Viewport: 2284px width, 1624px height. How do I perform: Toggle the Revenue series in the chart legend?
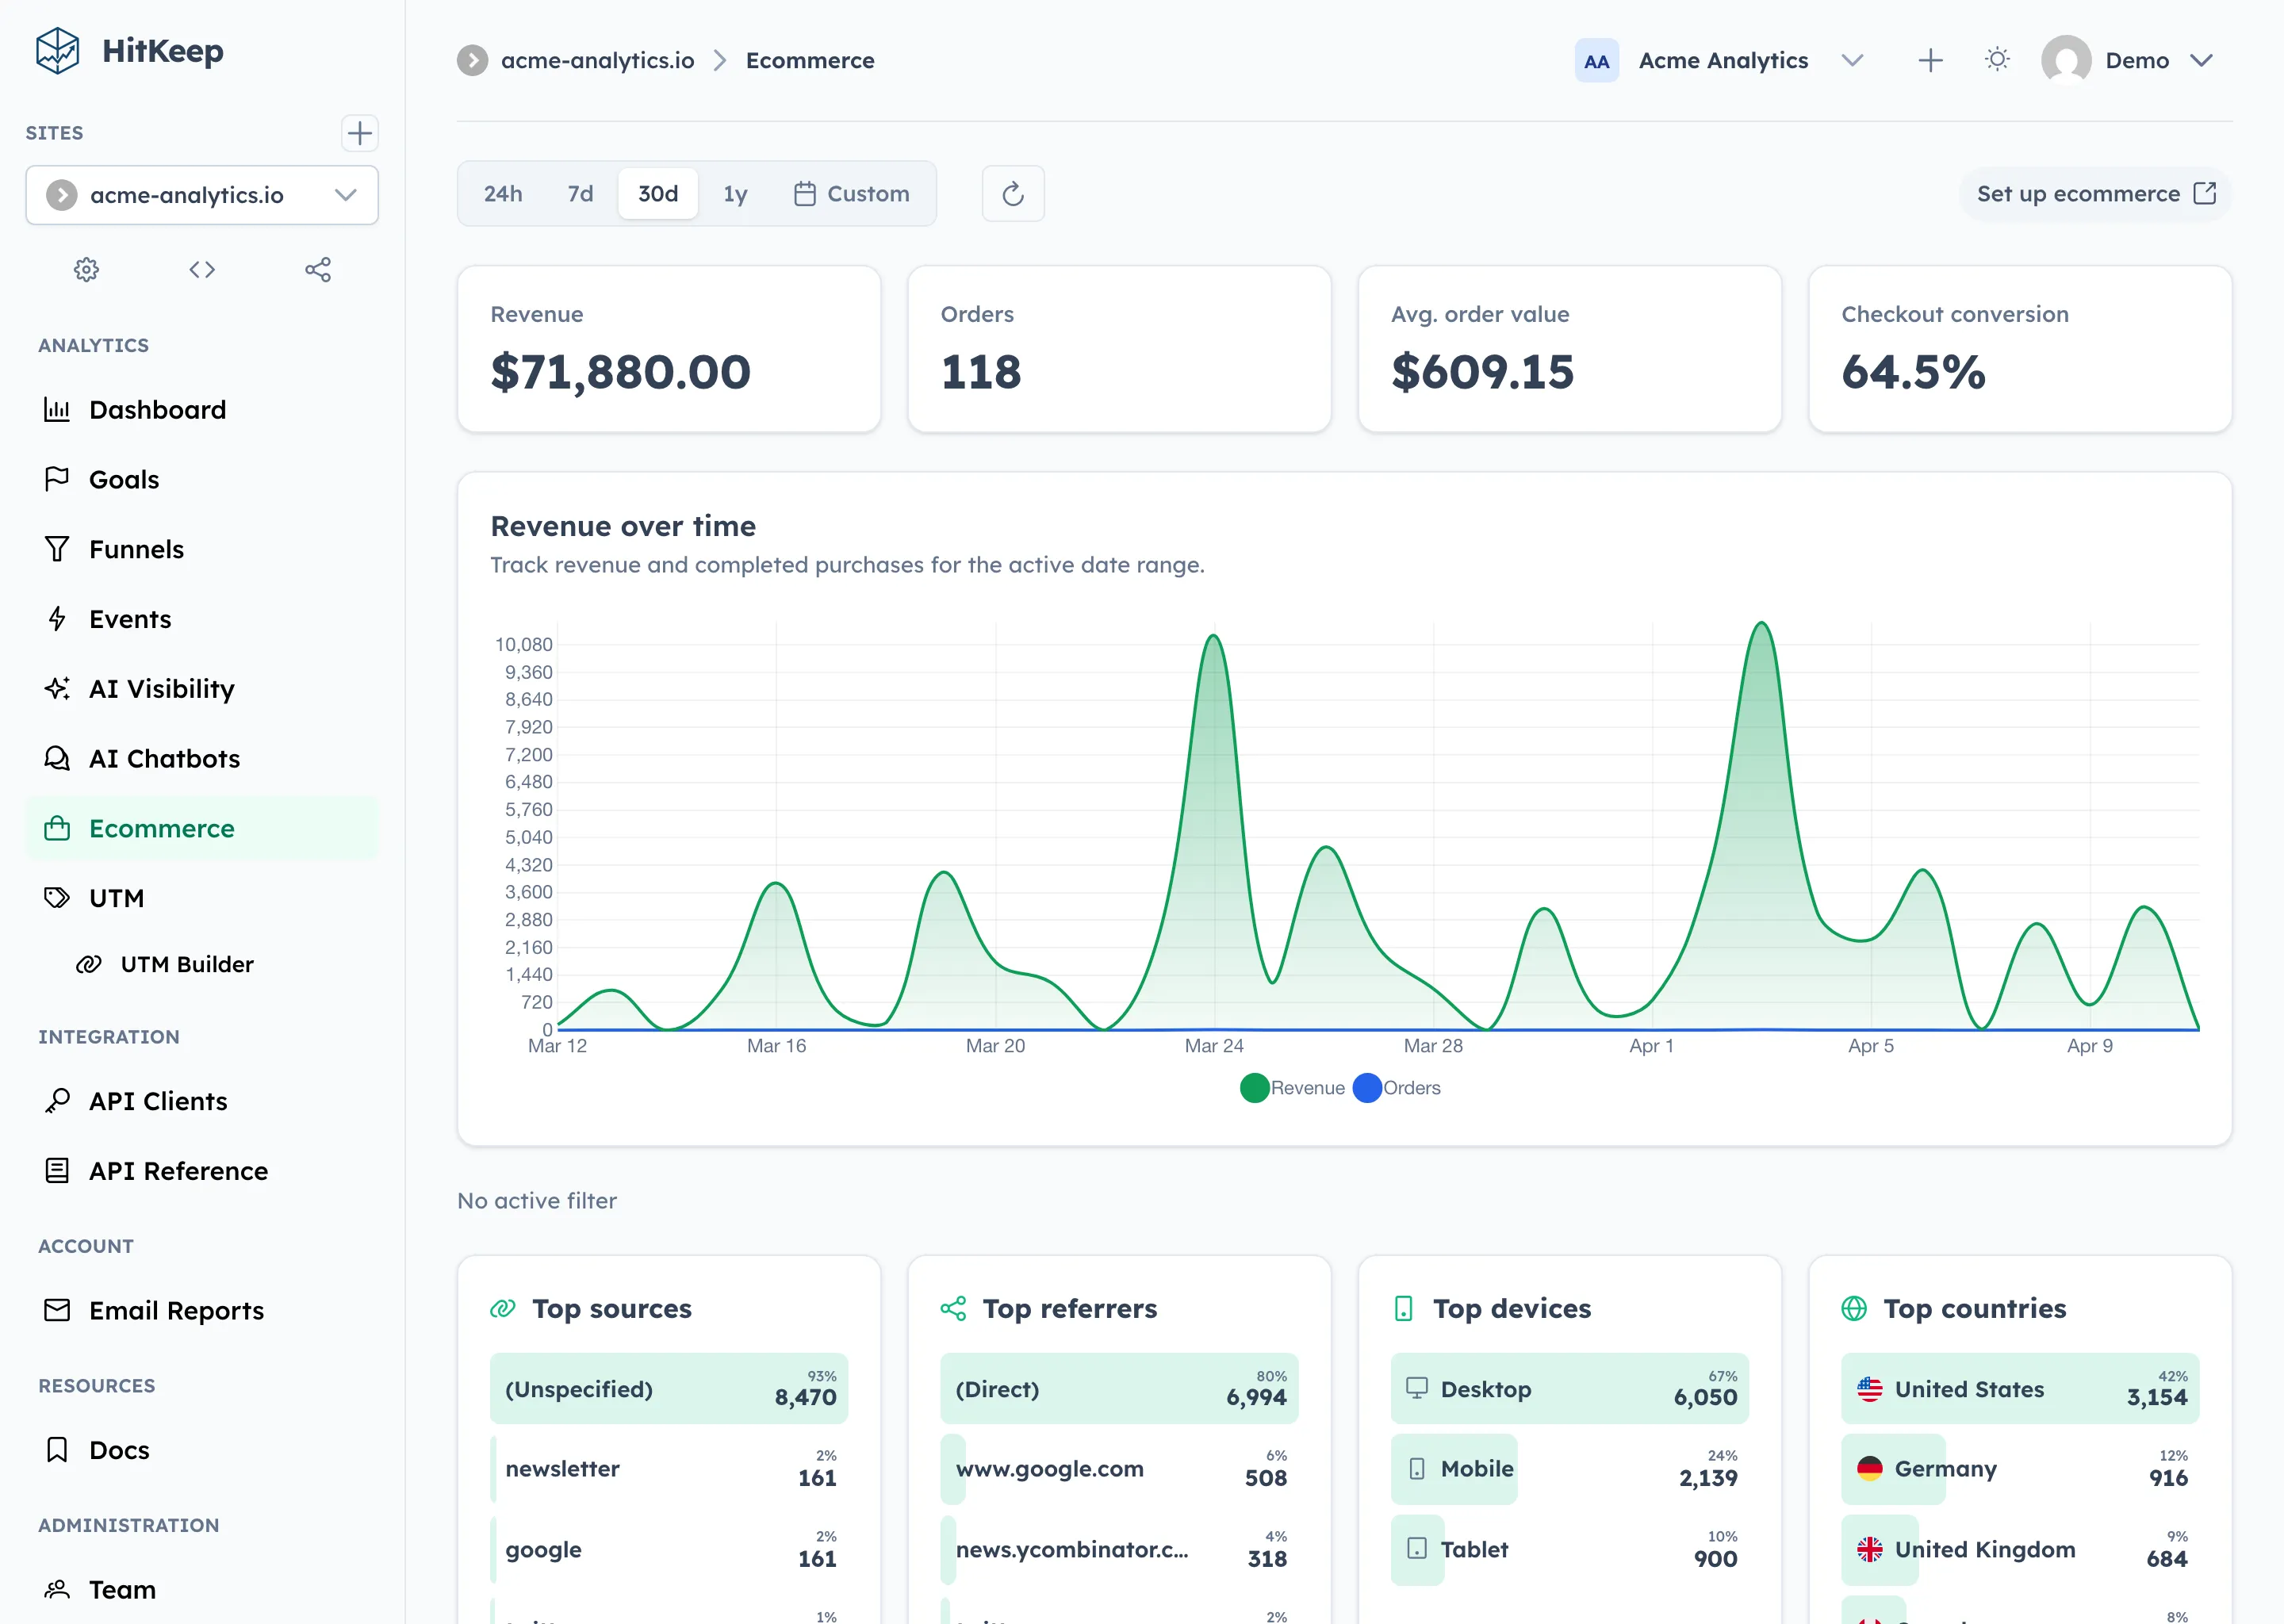click(1291, 1088)
